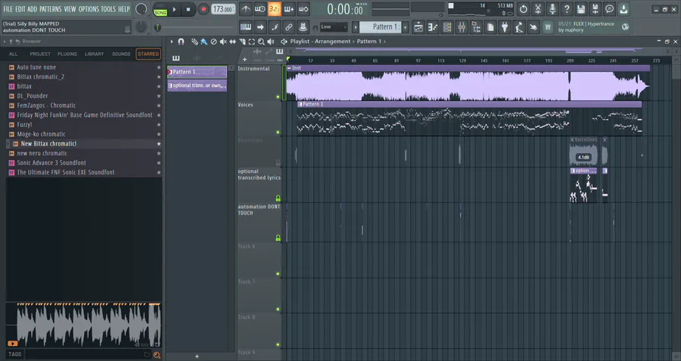
Task: Select the Zoom magnifier tool
Action: tap(261, 42)
